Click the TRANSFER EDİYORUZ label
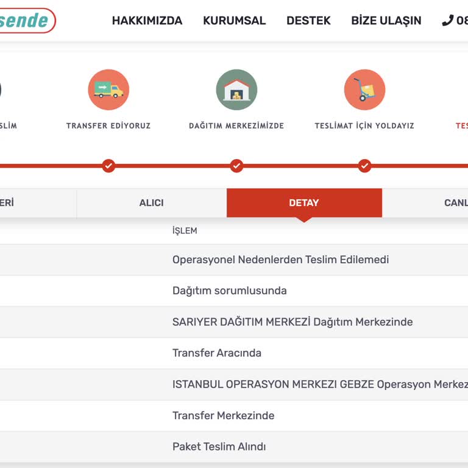 click(108, 126)
